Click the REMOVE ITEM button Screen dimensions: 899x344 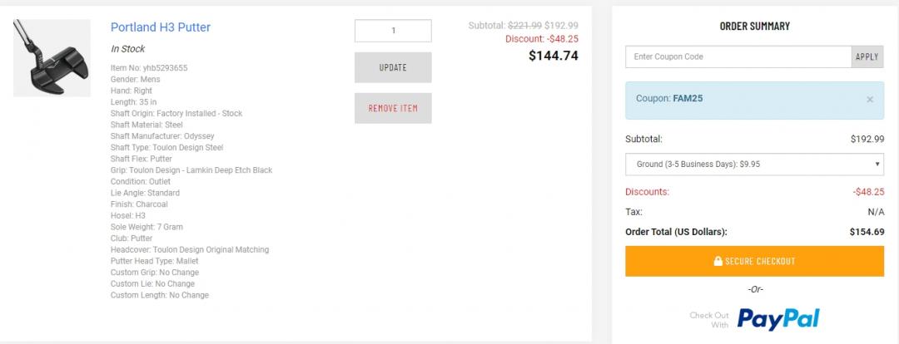click(x=393, y=108)
